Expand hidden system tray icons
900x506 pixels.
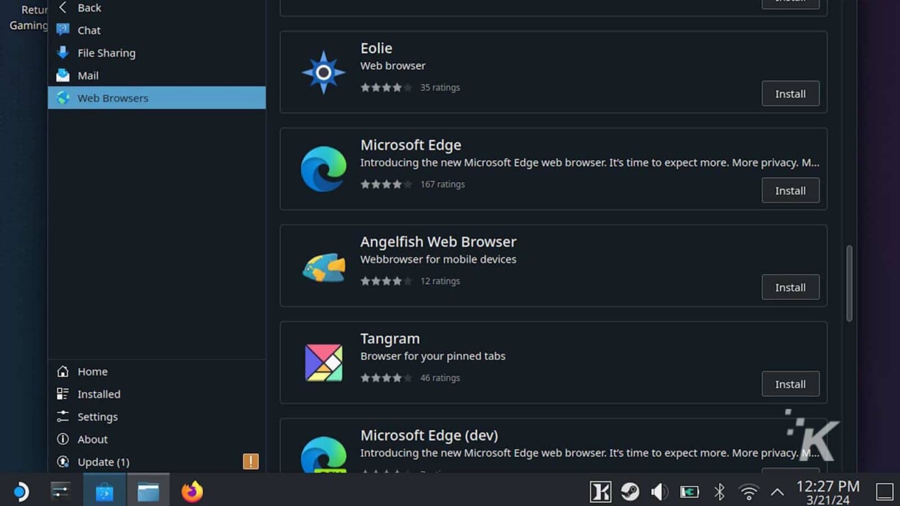777,493
